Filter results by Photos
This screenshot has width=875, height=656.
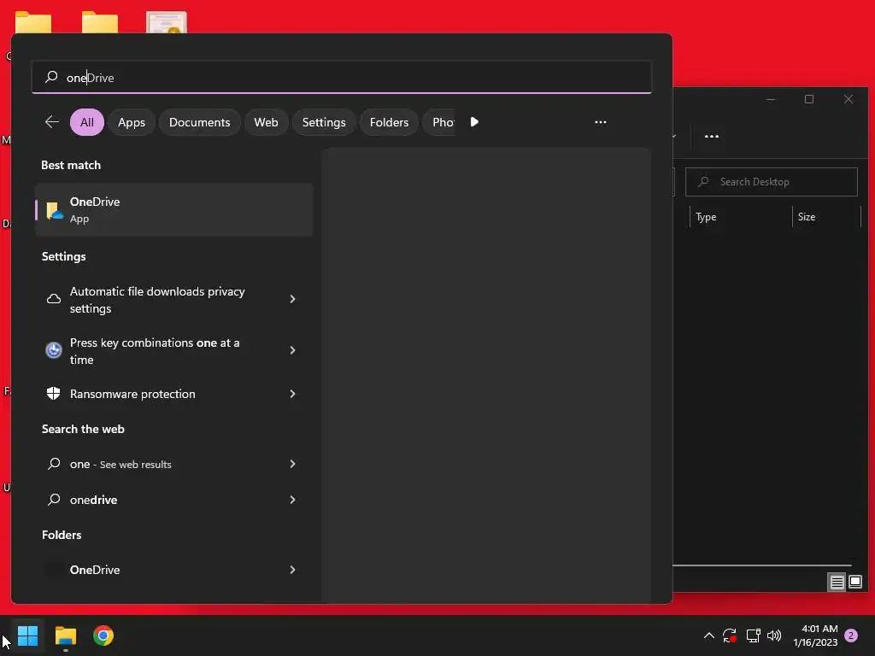(x=440, y=122)
